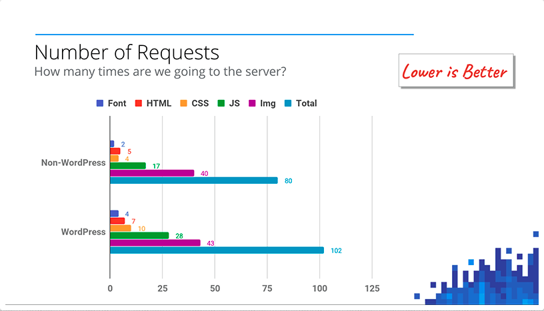This screenshot has width=544, height=311.
Task: Click the Total legend teal swatch
Action: pos(288,103)
